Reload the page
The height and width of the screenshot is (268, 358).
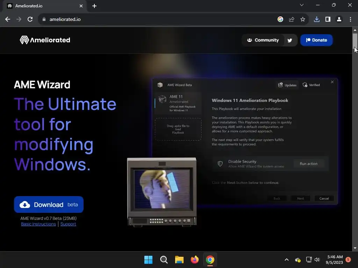pyautogui.click(x=30, y=20)
